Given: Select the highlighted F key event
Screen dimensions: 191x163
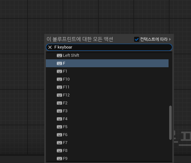Looking at the screenshot, I should point(107,63).
